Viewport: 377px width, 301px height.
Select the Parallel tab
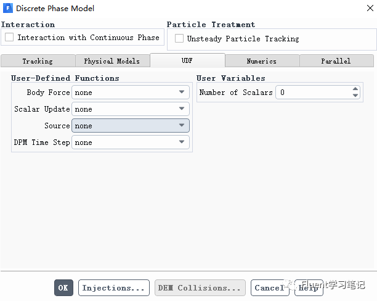[x=336, y=60]
